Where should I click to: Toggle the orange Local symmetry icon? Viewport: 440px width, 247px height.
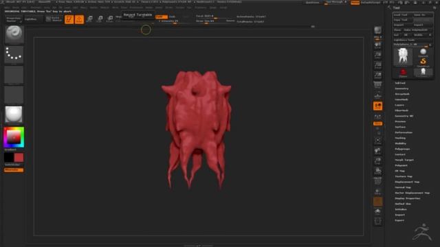pos(377,106)
